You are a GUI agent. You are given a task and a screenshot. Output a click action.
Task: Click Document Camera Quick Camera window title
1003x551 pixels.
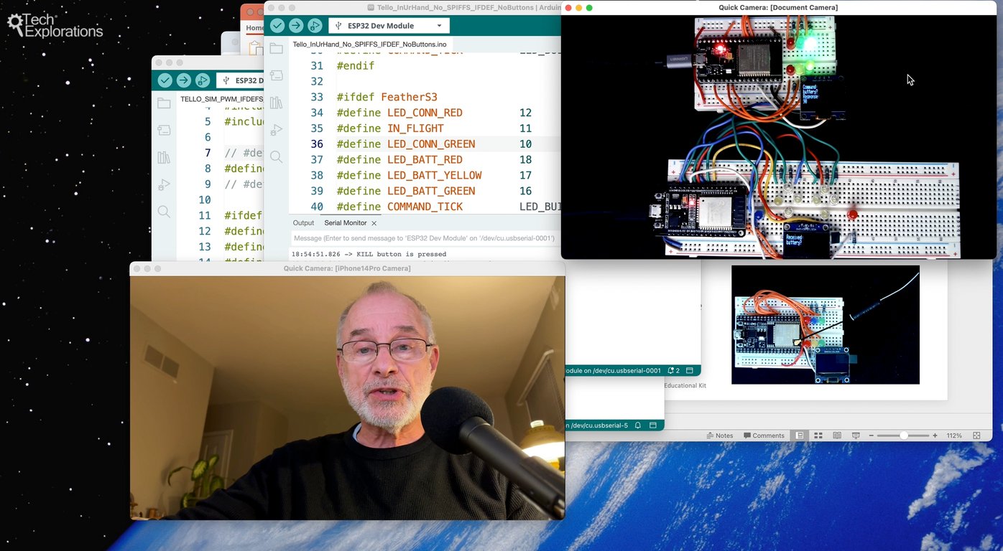coord(778,8)
